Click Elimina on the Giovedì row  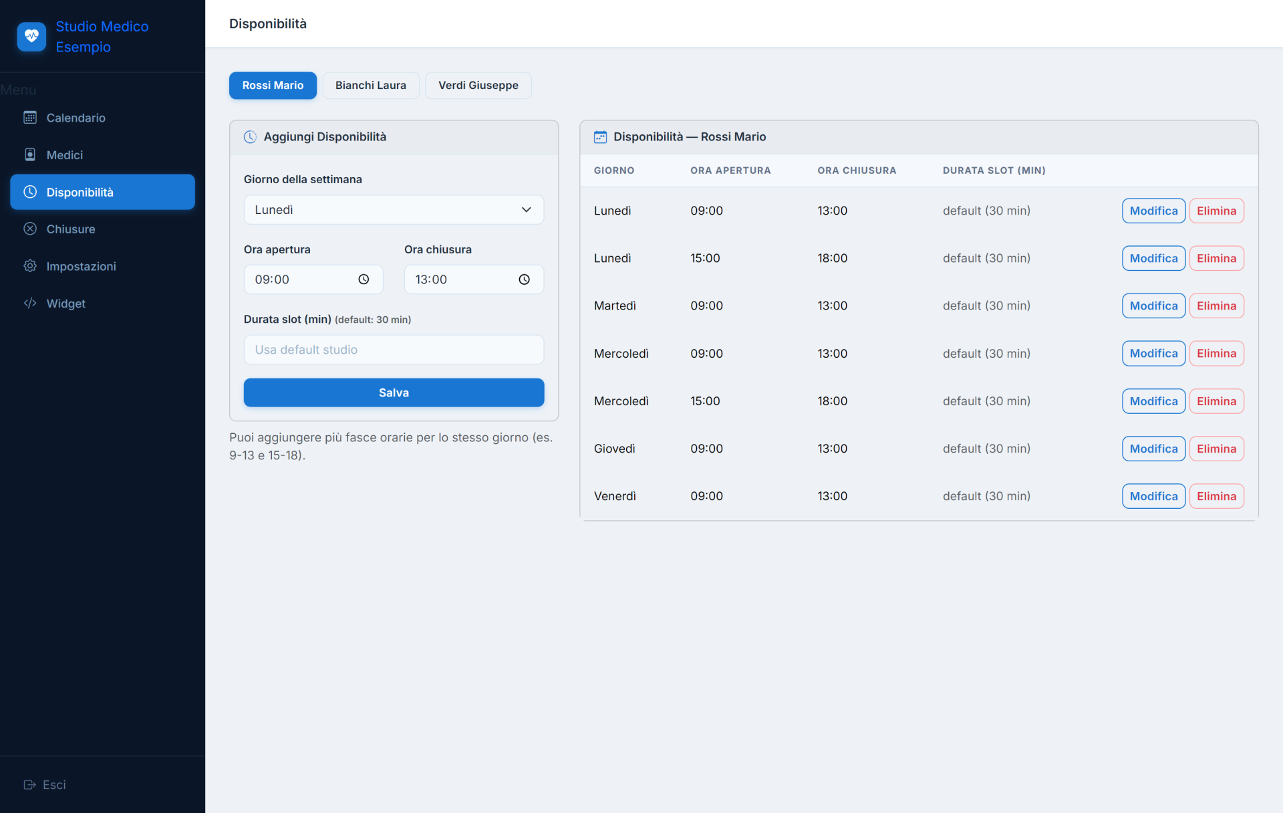(x=1216, y=449)
